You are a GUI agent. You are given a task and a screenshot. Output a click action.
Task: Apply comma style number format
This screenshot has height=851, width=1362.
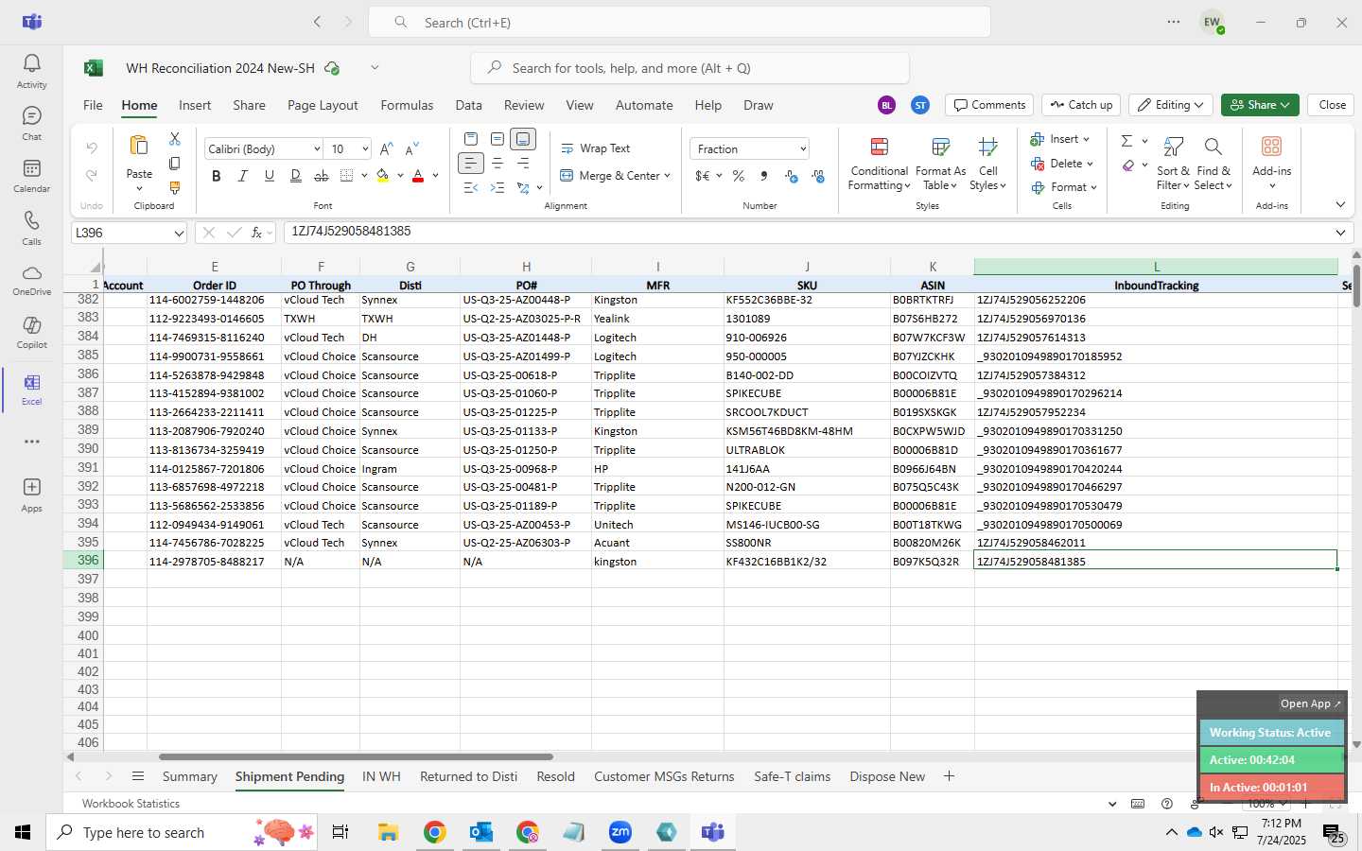tap(763, 176)
